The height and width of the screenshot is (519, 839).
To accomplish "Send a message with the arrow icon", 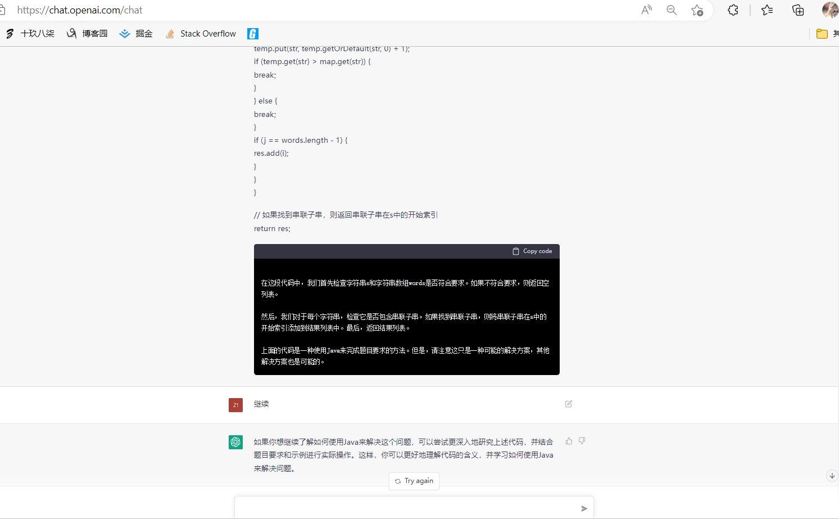I will [x=583, y=508].
